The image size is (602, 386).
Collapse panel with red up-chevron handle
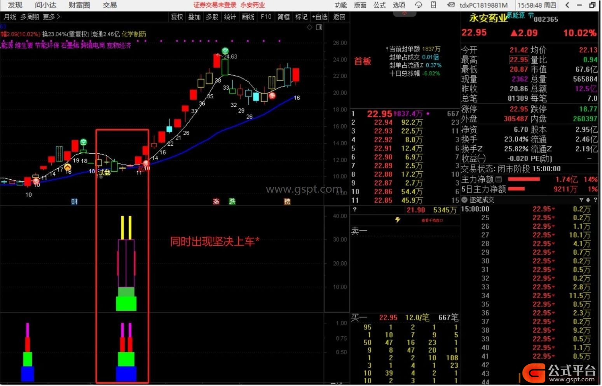coord(405,14)
